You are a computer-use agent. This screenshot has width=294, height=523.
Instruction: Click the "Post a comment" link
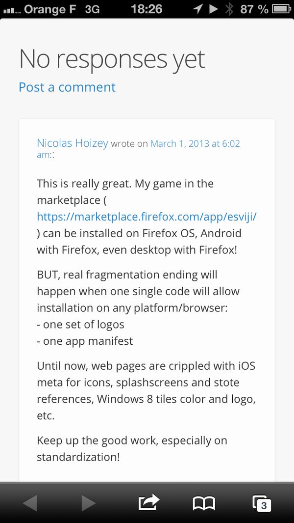(x=67, y=87)
